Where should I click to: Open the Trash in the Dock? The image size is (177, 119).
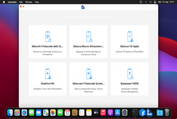pos(167,112)
